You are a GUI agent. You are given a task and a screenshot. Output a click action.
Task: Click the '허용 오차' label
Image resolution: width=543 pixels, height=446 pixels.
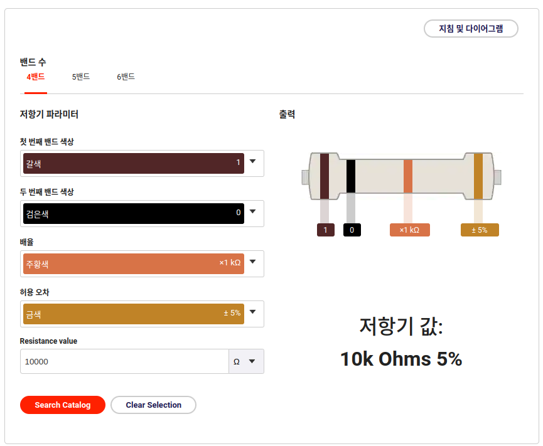(35, 292)
